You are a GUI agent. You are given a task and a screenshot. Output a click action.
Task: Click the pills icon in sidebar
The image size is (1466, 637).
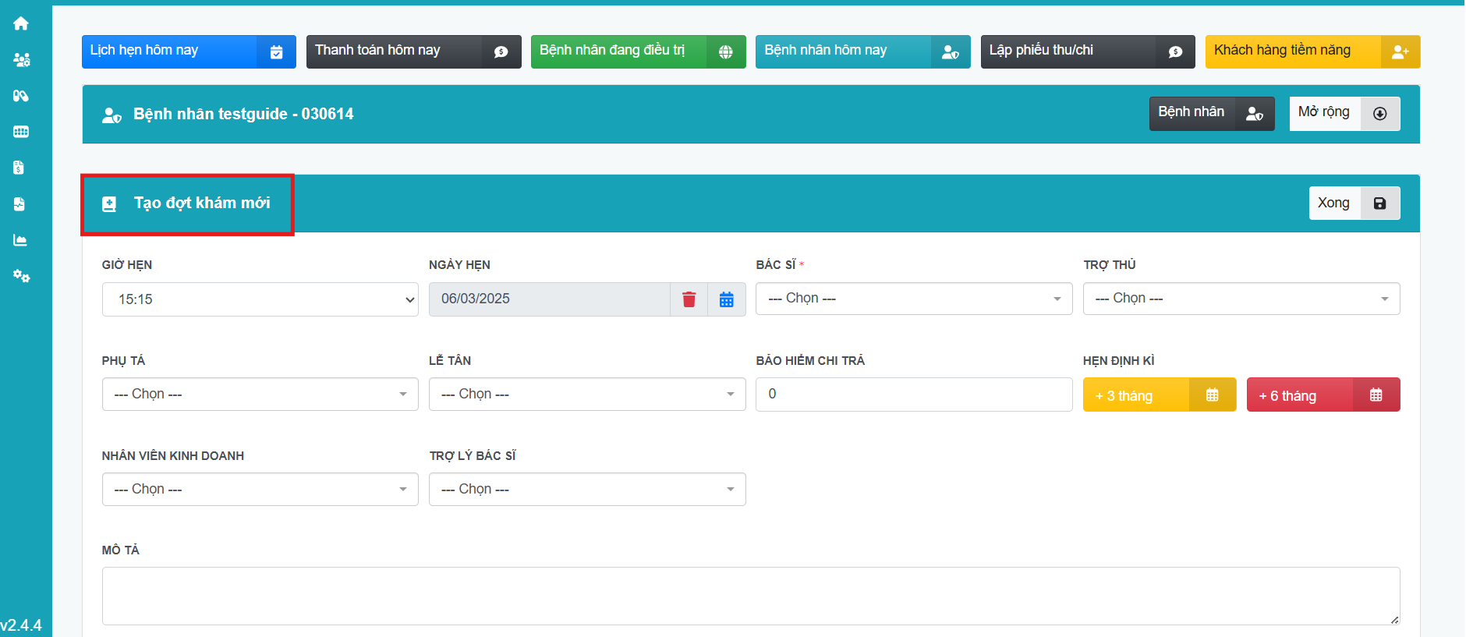click(21, 96)
